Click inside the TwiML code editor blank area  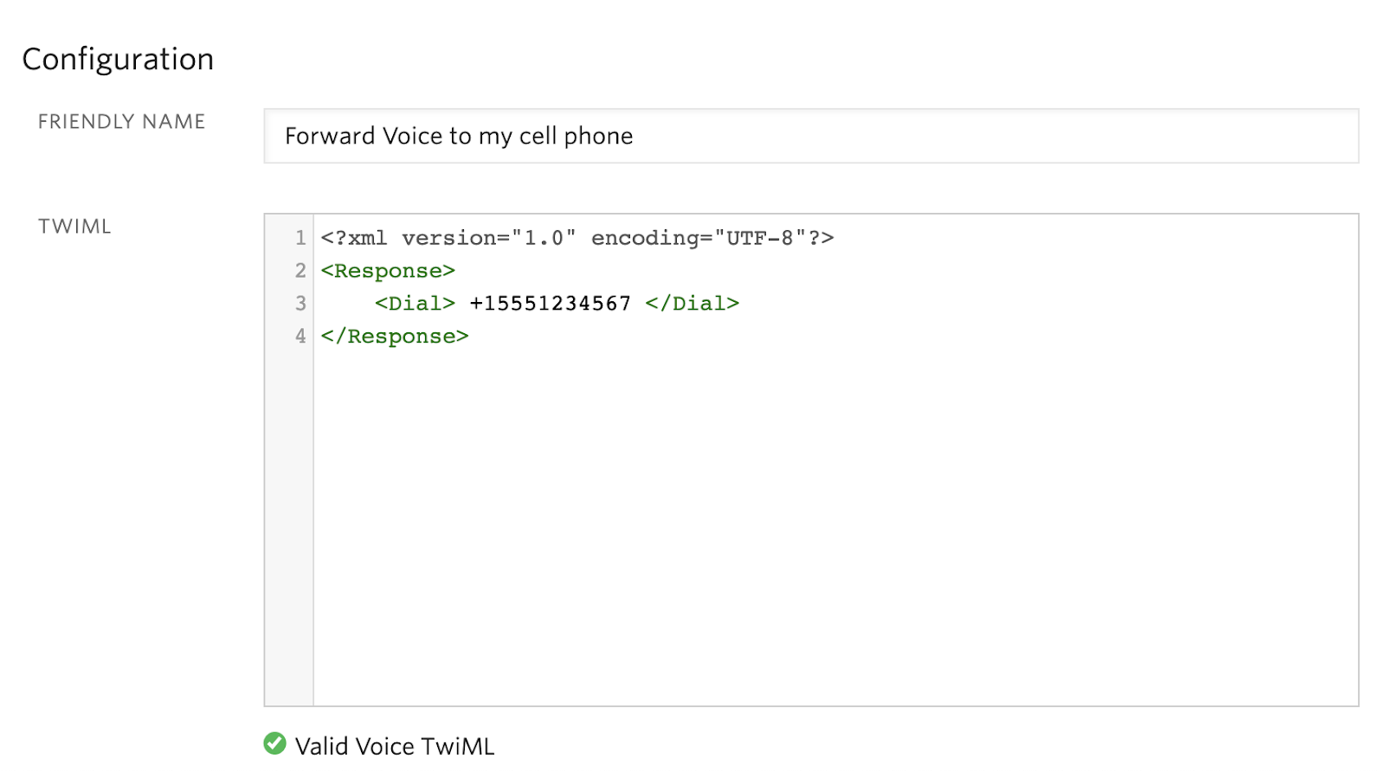pos(835,528)
